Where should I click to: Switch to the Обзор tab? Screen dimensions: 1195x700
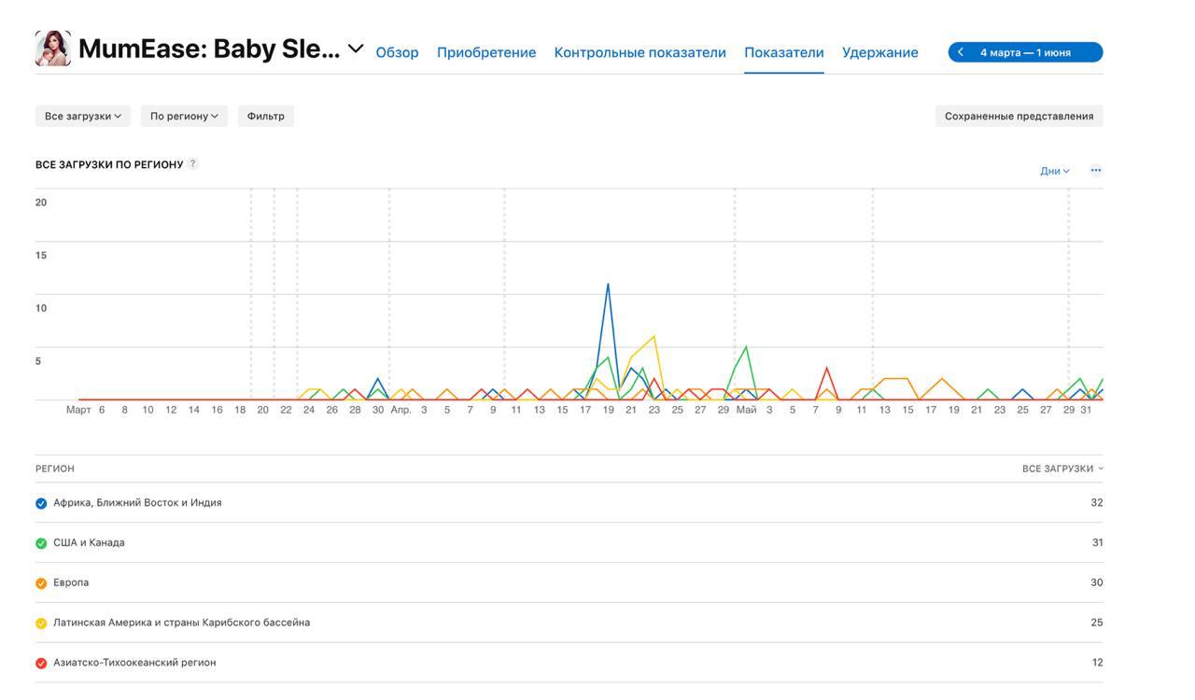[x=397, y=52]
